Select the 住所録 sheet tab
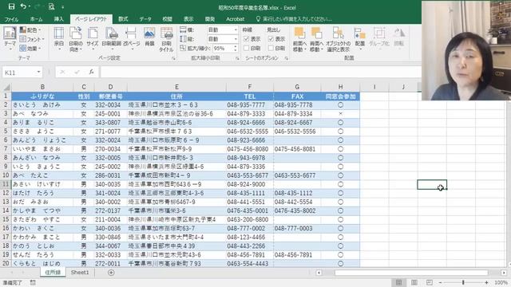Viewport: 511px width, 287px height. [53, 273]
